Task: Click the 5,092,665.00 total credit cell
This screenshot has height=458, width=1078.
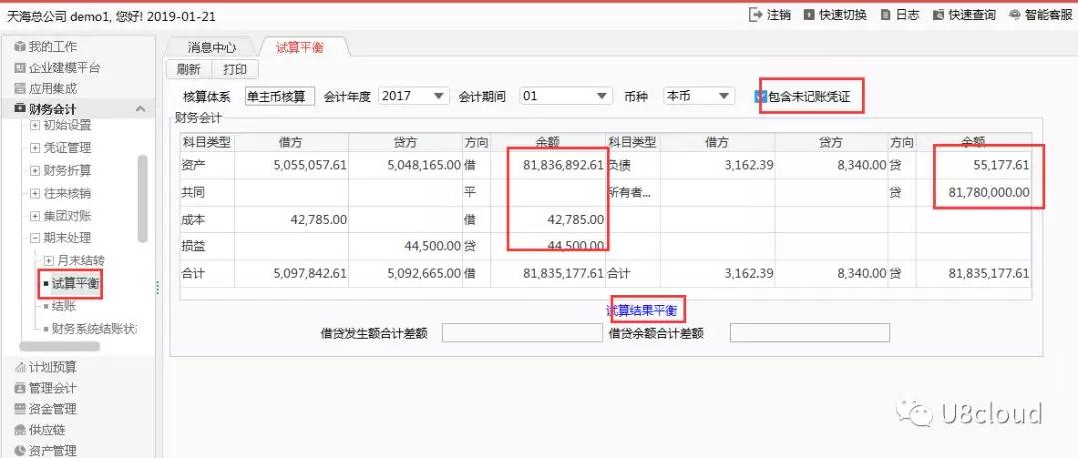Action: [405, 273]
